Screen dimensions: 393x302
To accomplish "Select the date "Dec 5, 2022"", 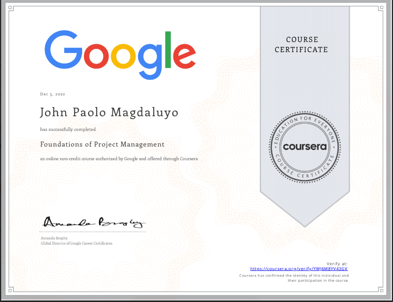I will 52,94.
